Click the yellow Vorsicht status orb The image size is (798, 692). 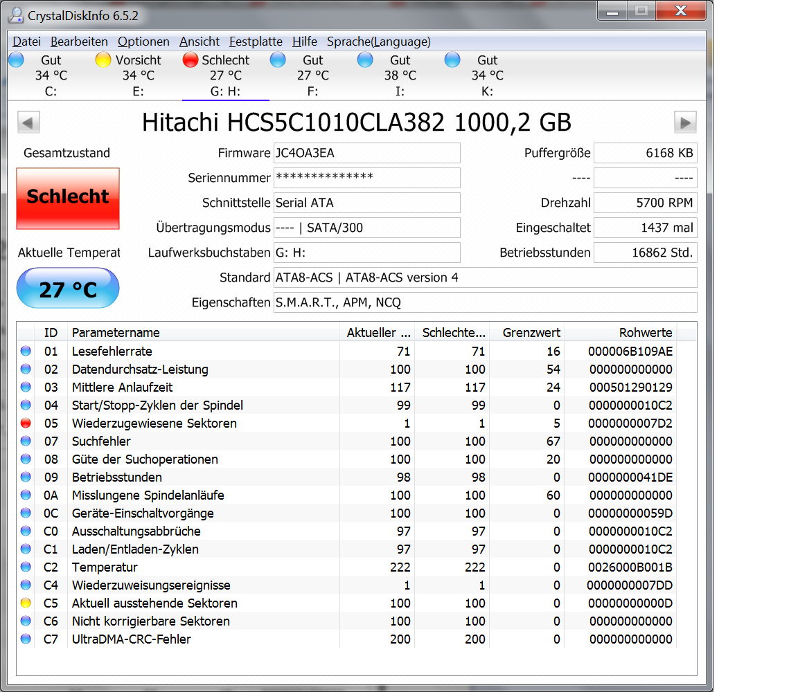point(103,60)
